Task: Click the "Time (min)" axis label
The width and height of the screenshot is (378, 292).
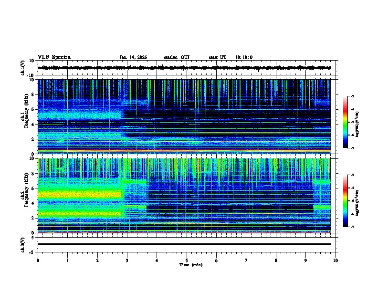Action: [x=191, y=265]
